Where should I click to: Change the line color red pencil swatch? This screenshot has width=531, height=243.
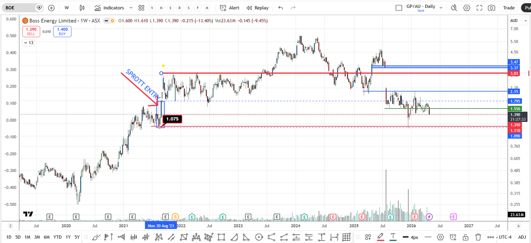381,237
